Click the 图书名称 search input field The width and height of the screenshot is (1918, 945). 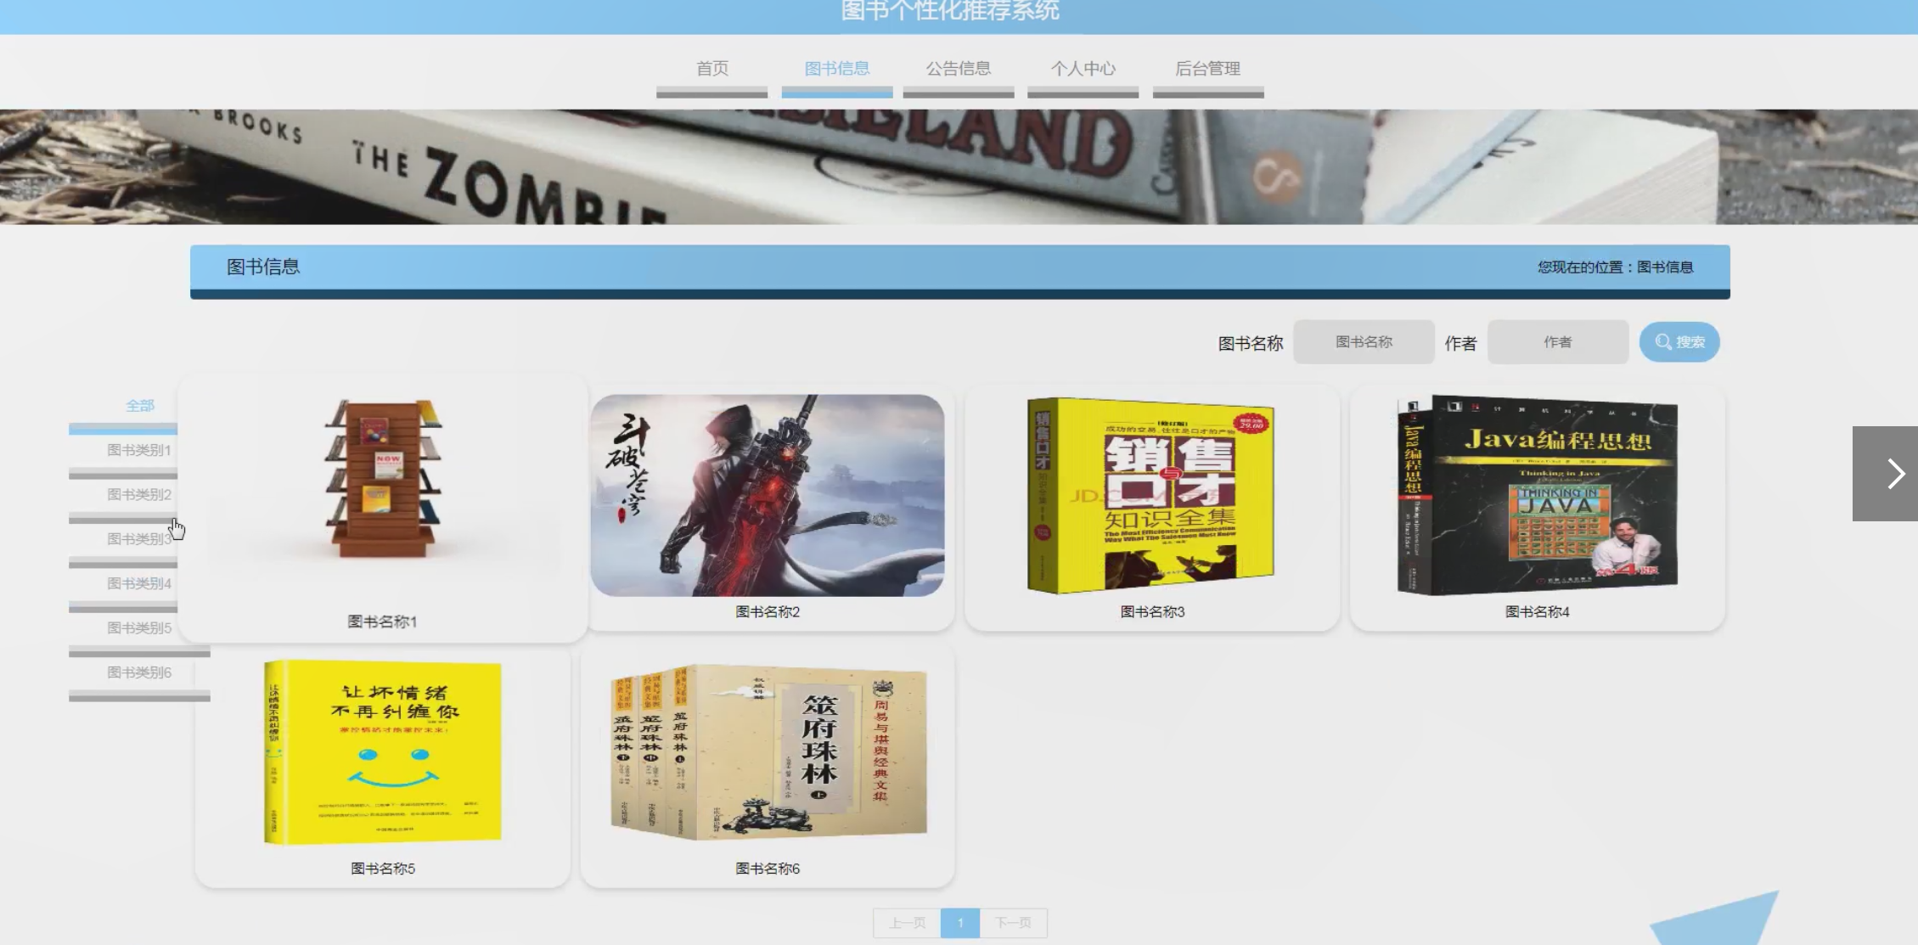click(1364, 342)
